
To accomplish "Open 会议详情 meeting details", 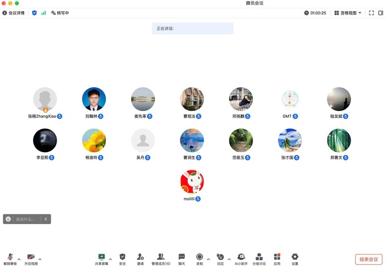I will (x=14, y=13).
